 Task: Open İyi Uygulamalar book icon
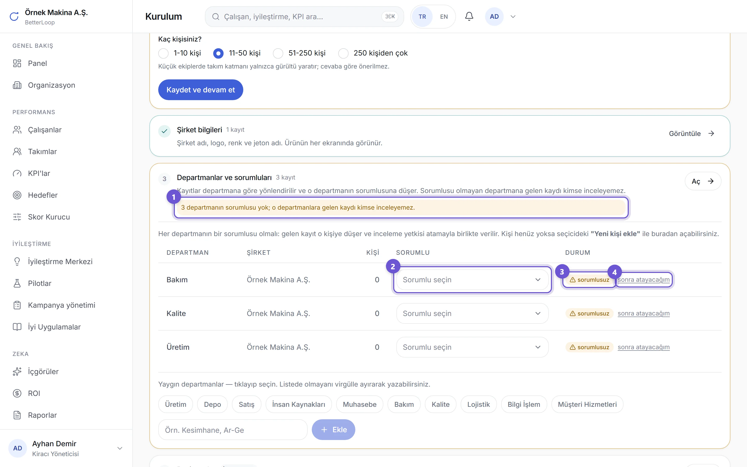click(x=17, y=327)
